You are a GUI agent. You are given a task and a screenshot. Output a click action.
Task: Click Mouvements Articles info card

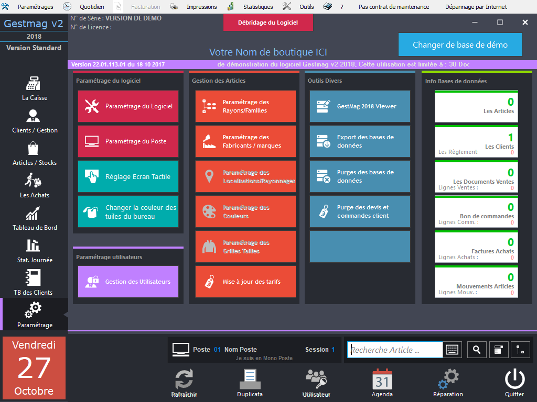[476, 282]
